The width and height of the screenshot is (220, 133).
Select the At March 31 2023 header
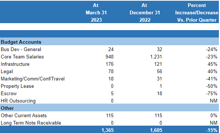click(96, 12)
